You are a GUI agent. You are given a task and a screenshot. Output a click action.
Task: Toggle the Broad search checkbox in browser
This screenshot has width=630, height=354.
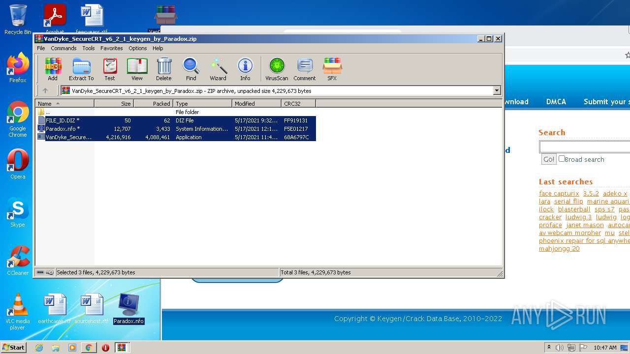(x=562, y=159)
